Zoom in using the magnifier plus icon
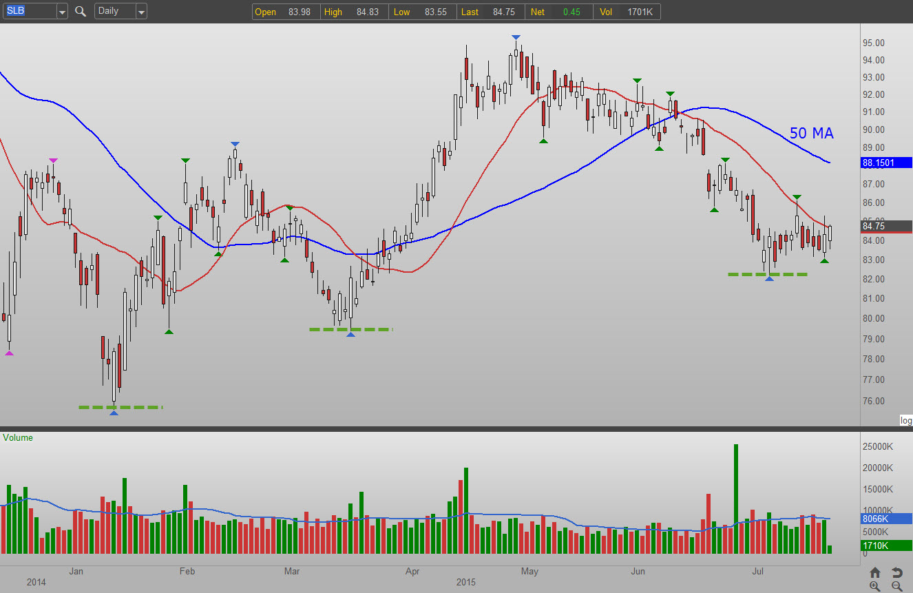913x593 pixels. [875, 586]
